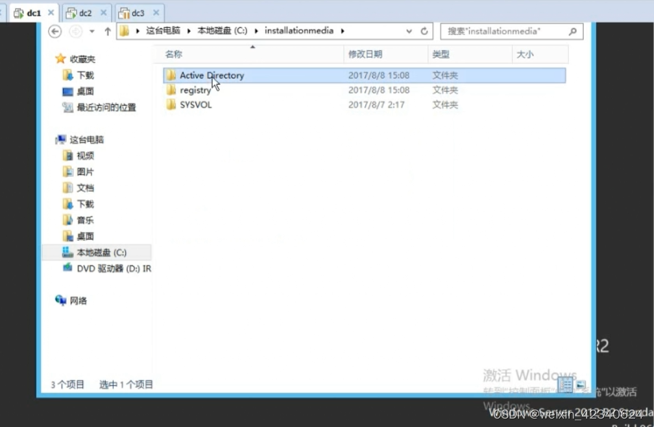Open 下载 under 收藏夹
The height and width of the screenshot is (427, 654).
pos(85,75)
